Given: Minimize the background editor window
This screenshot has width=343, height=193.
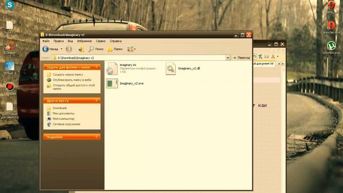Looking at the screenshot, I should tap(270, 44).
